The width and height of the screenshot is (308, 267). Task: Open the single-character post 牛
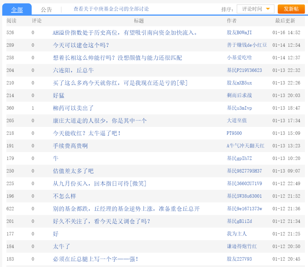56,158
